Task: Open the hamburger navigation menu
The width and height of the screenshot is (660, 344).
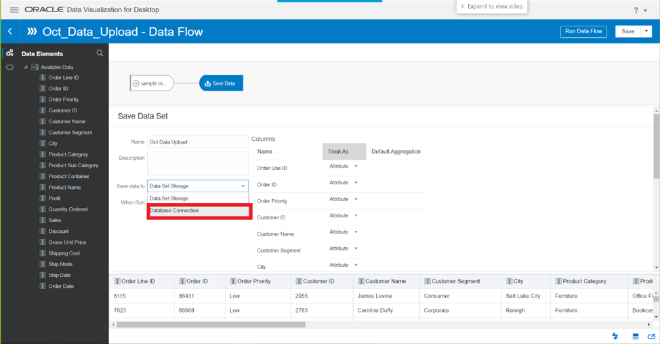Action: [14, 9]
